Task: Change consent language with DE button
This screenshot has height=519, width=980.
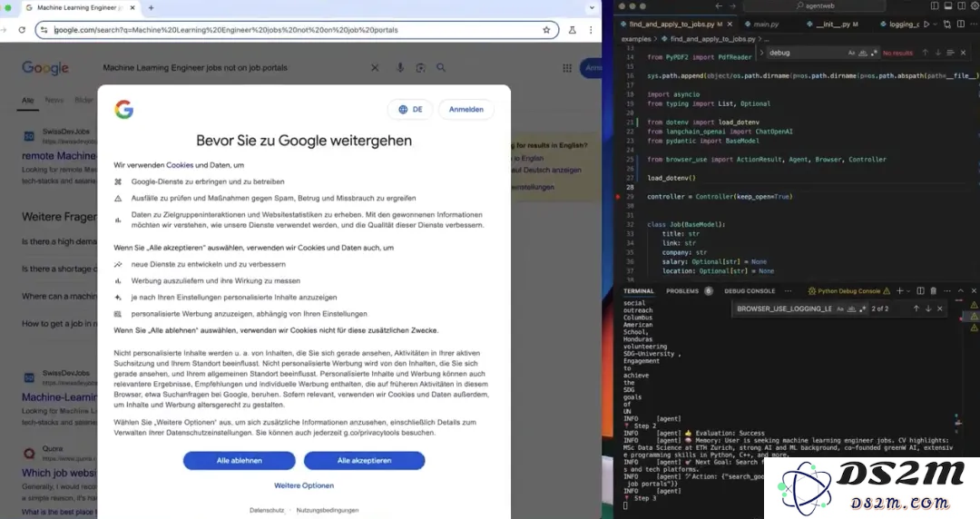Action: (x=411, y=110)
